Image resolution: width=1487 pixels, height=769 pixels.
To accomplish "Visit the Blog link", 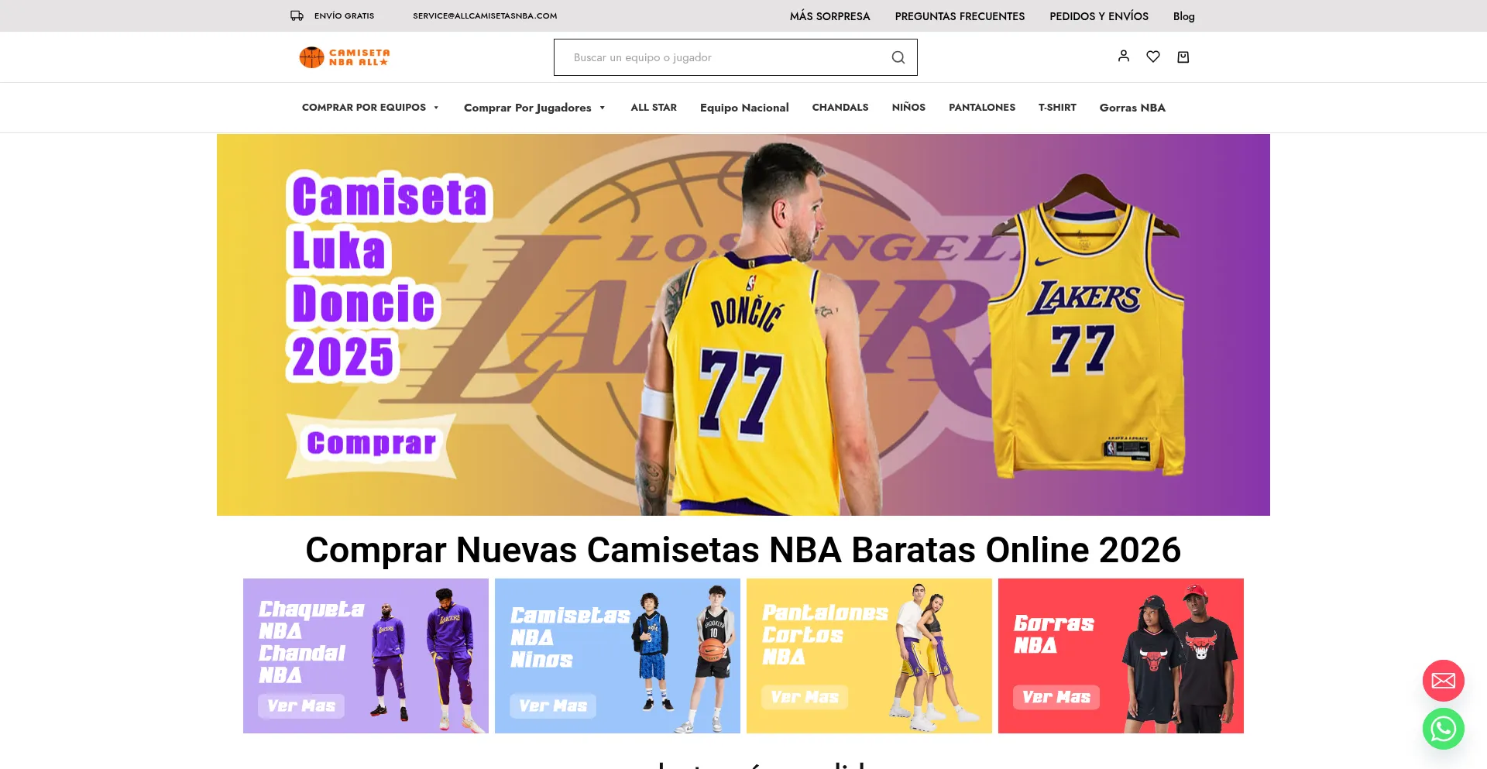I will coord(1183,16).
